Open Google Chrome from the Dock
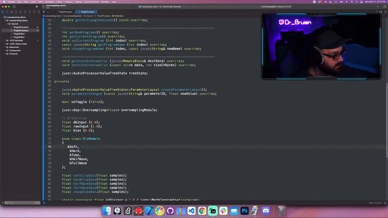 (202, 211)
